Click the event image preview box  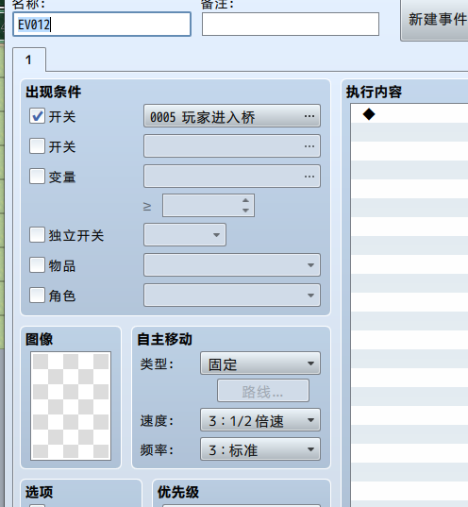71,406
